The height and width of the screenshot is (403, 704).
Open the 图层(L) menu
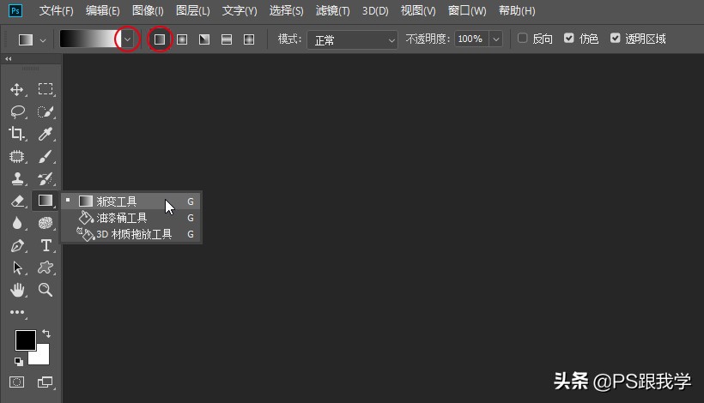[x=192, y=11]
